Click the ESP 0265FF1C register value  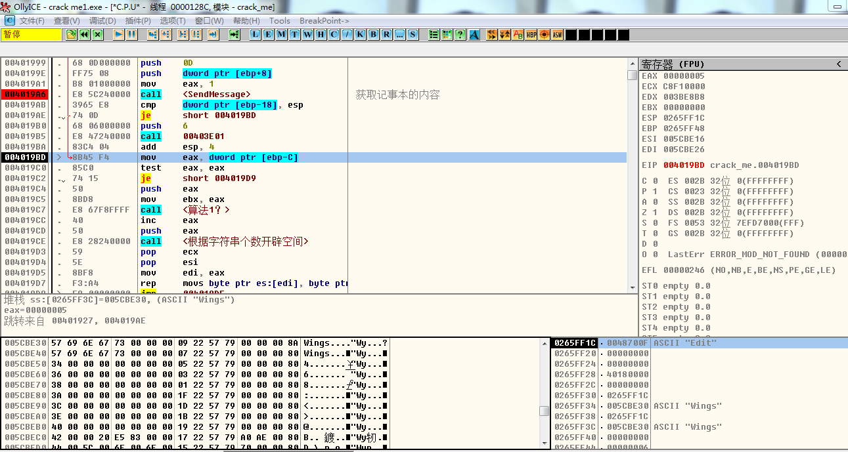coord(684,118)
